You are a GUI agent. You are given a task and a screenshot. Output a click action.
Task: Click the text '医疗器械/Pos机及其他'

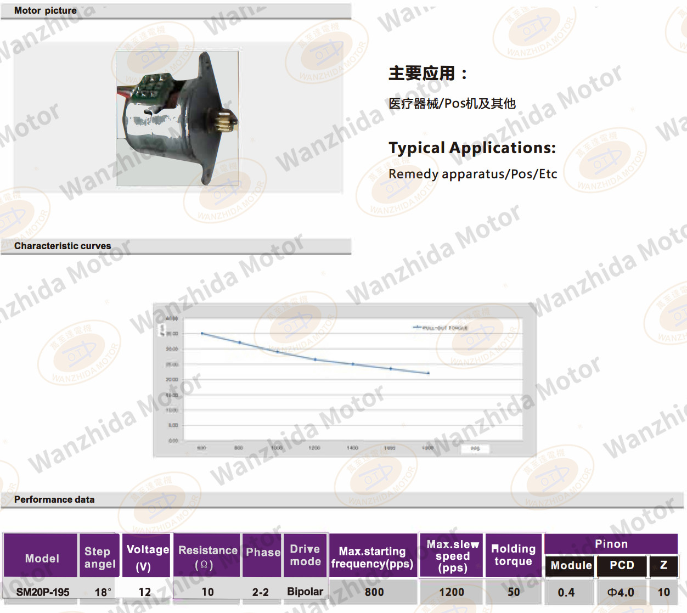(452, 103)
